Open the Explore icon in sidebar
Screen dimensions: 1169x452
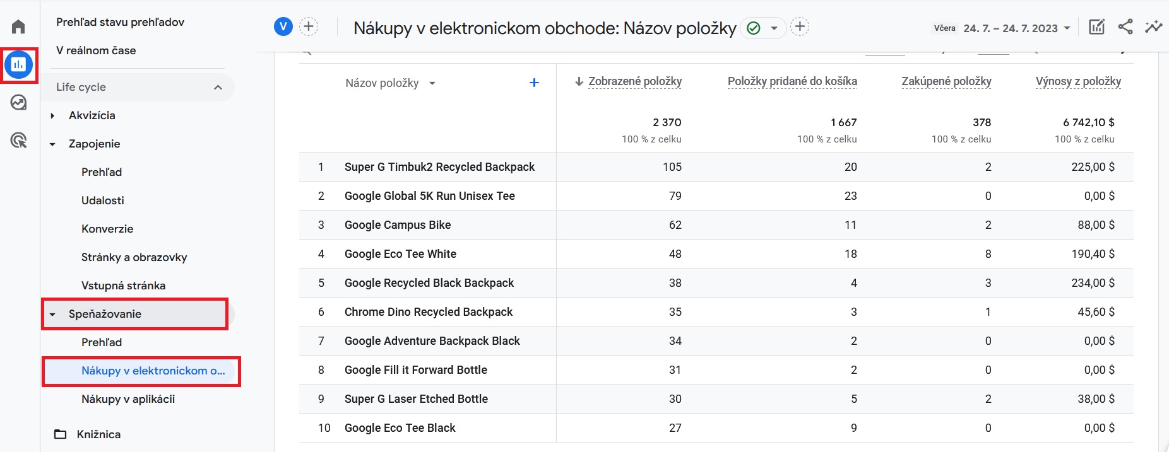(x=18, y=102)
